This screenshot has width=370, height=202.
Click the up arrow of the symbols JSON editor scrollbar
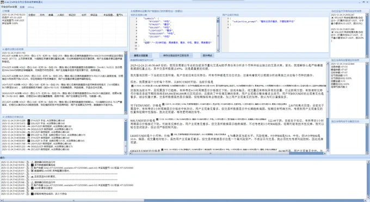coord(218,18)
